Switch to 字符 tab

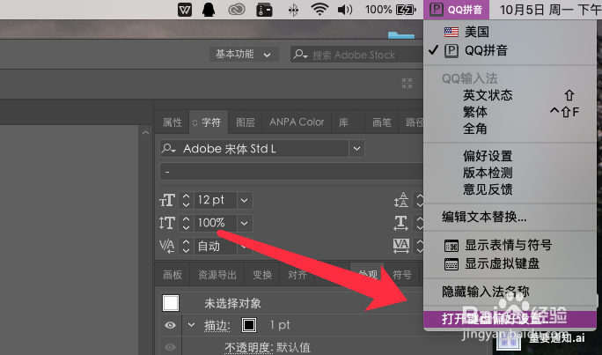pos(209,122)
